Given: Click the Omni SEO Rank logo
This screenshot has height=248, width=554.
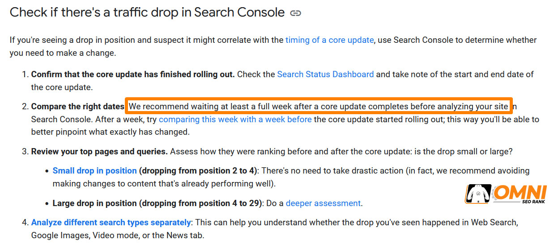Looking at the screenshot, I should point(506,194).
